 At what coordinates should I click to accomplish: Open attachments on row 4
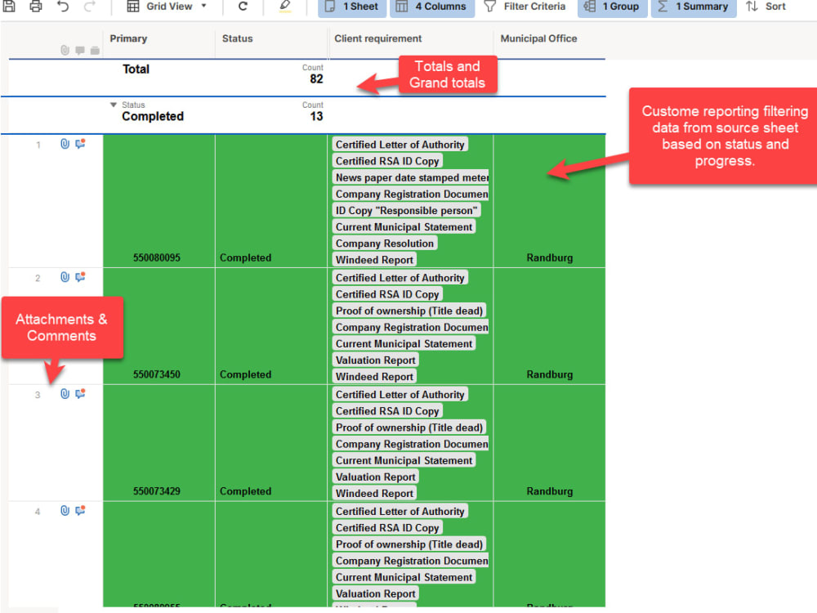tap(65, 510)
